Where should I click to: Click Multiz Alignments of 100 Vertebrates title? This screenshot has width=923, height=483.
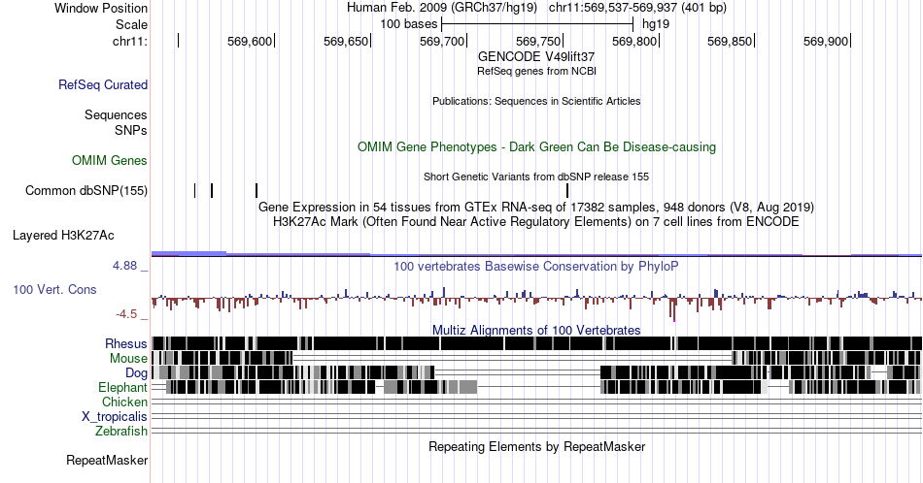pos(536,330)
